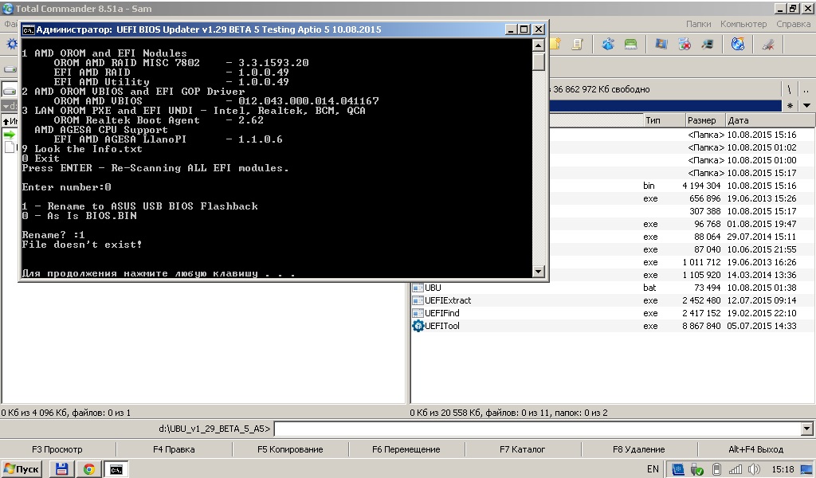The width and height of the screenshot is (816, 478).
Task: Click the Дата column header
Action: click(x=770, y=120)
